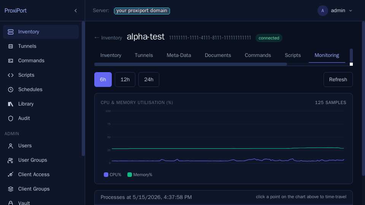Click the horizontal tab scrollbar thumb
The height and width of the screenshot is (205, 365).
point(190,64)
